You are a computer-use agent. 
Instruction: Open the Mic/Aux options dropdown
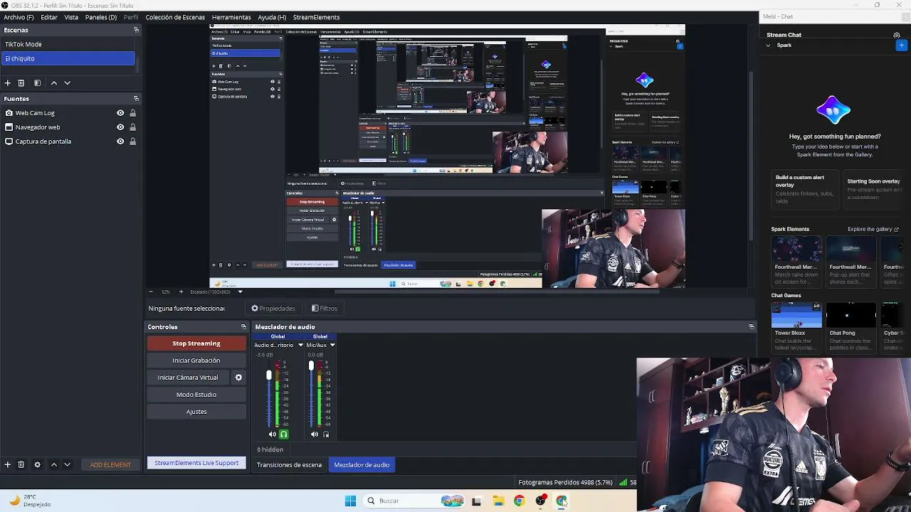tap(332, 346)
